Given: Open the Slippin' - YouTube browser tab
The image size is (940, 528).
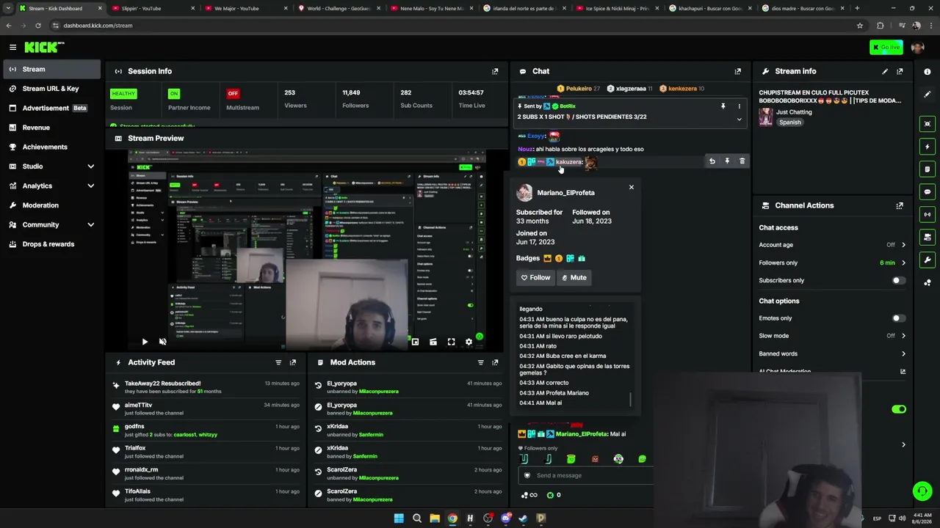Looking at the screenshot, I should (153, 8).
